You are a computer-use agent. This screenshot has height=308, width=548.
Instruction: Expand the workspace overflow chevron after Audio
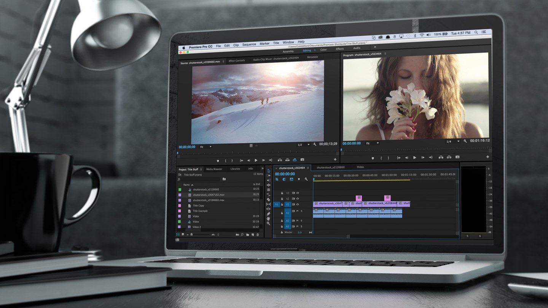pyautogui.click(x=375, y=48)
